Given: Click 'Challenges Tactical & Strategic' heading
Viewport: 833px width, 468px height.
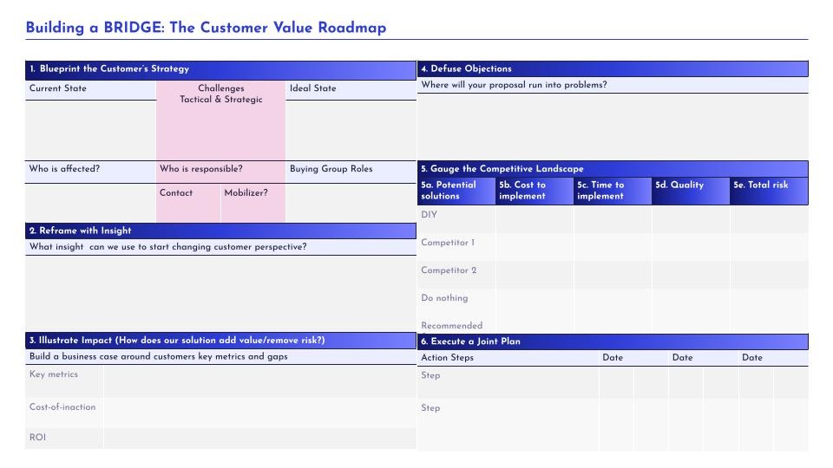Looking at the screenshot, I should pos(221,94).
